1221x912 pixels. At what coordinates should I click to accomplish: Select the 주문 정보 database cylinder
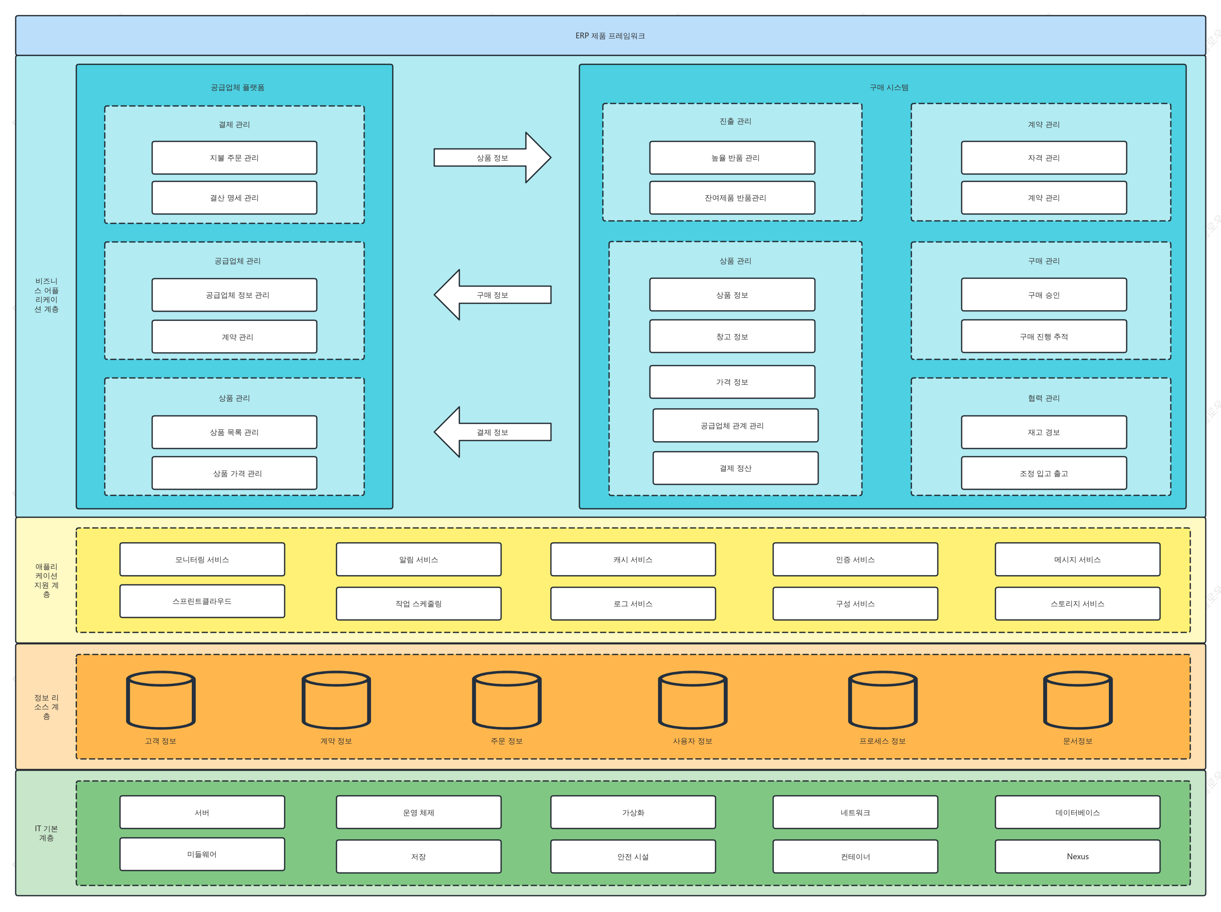507,700
